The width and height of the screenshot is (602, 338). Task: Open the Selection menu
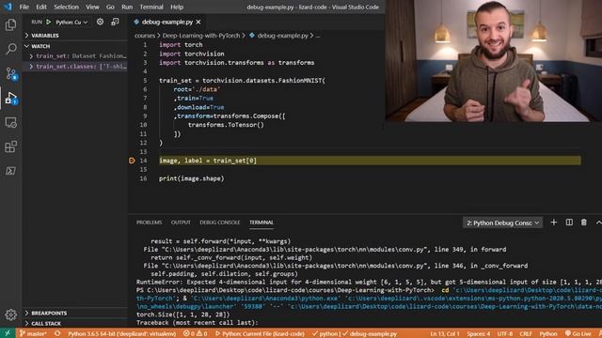[66, 7]
